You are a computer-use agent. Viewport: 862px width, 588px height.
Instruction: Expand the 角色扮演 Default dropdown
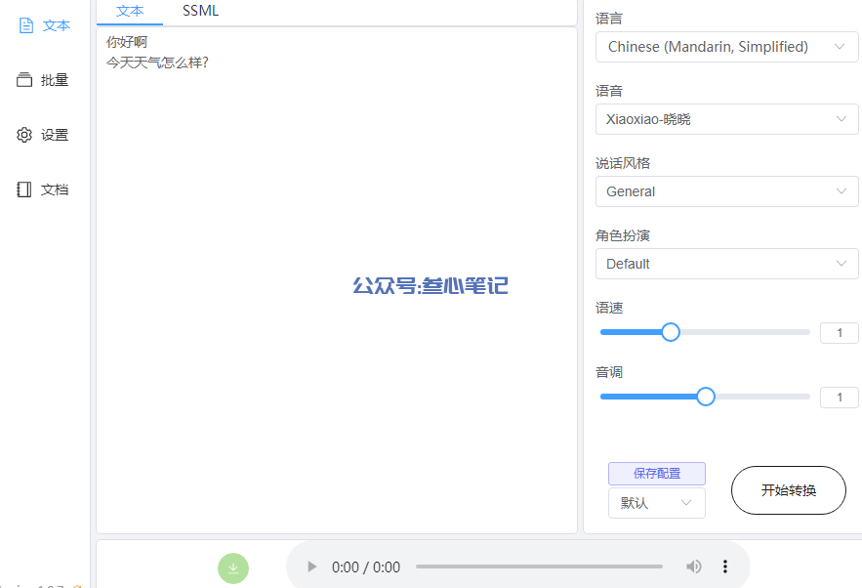[x=726, y=264]
